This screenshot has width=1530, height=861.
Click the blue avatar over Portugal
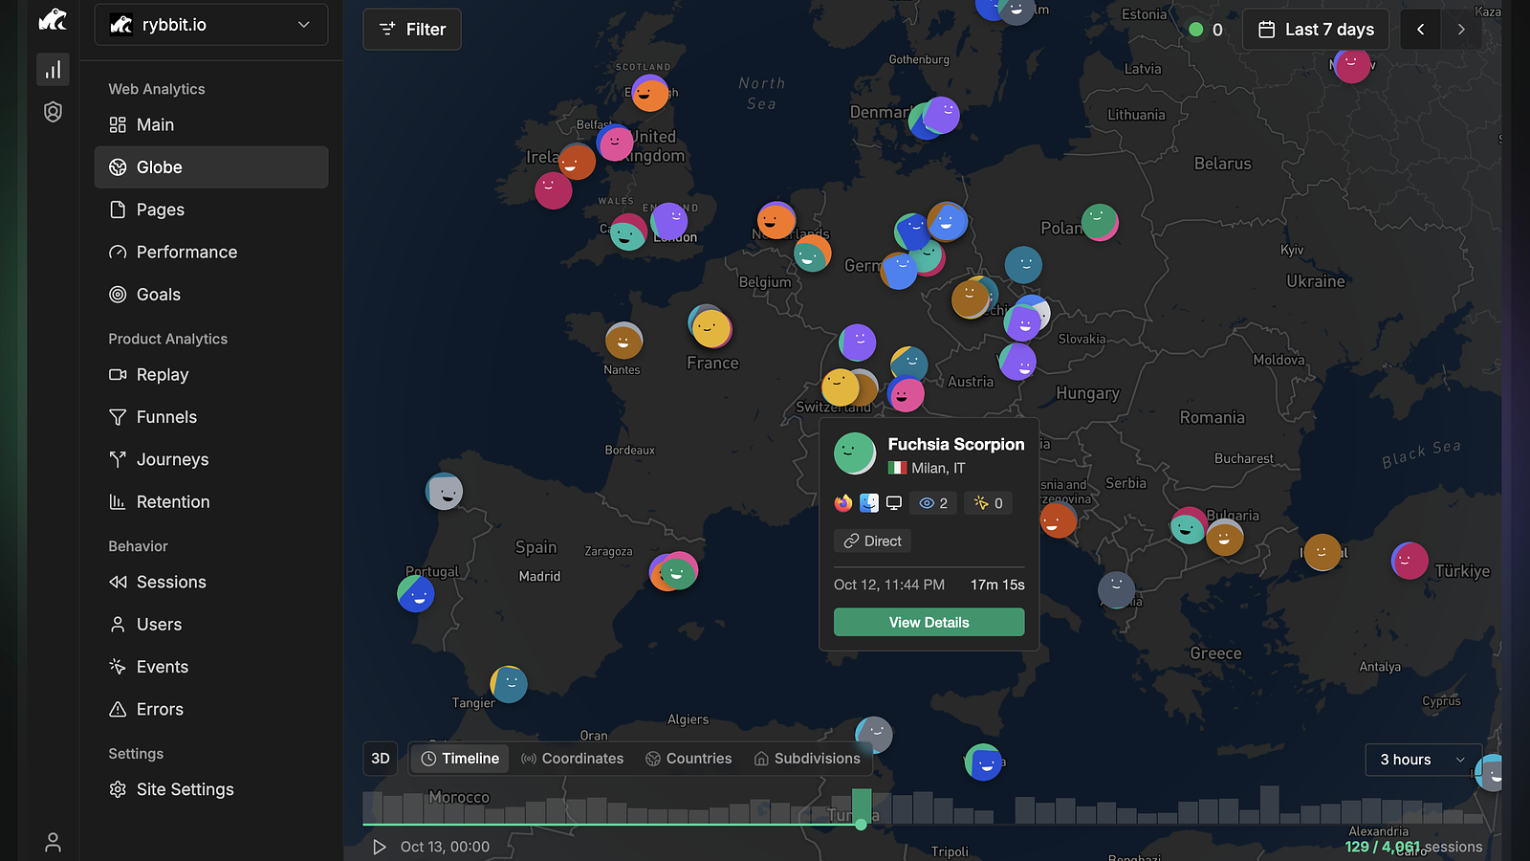pos(416,594)
